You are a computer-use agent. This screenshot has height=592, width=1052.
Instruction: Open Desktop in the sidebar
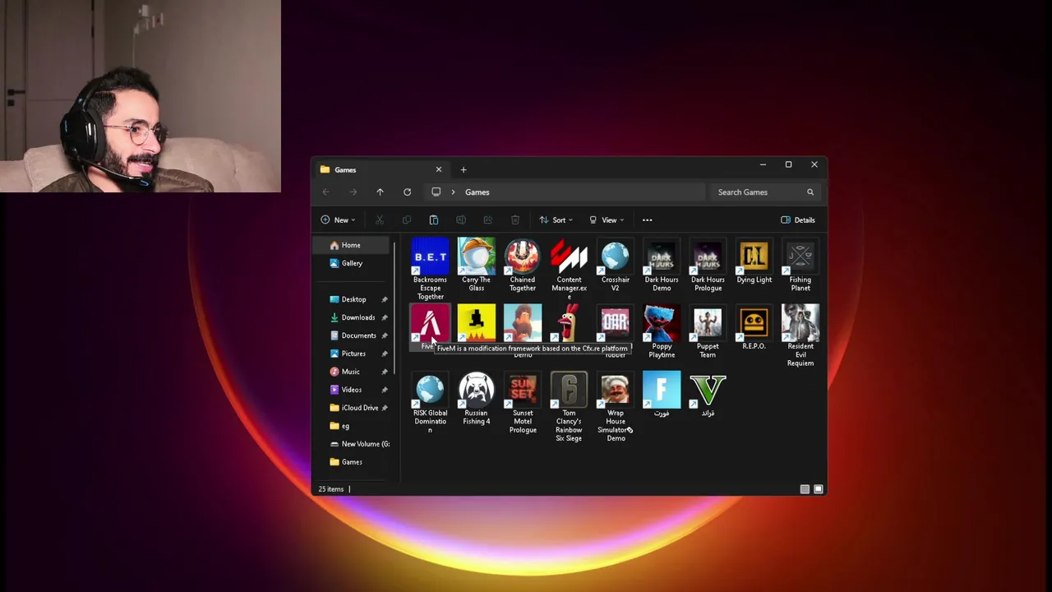[x=353, y=299]
